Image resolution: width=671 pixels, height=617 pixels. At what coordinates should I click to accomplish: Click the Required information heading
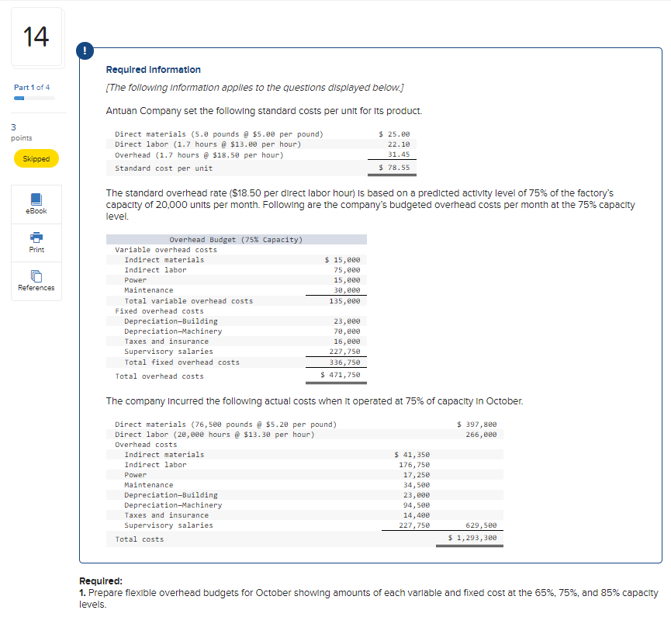153,69
